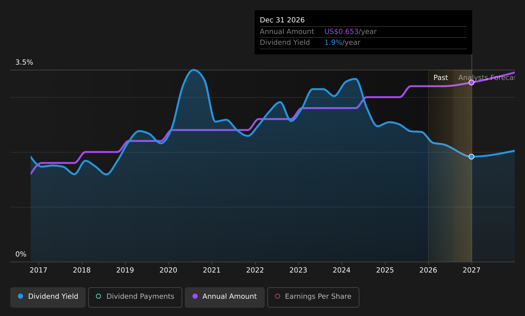Select the 2023 axis label
Image resolution: width=525 pixels, height=316 pixels.
[x=298, y=270]
